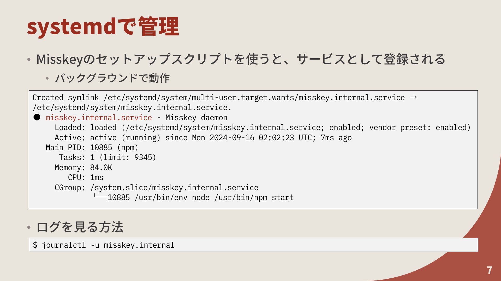Screen dimensions: 501x281
Task: Click the 'CPU: 1ms' line
Action: 86,177
